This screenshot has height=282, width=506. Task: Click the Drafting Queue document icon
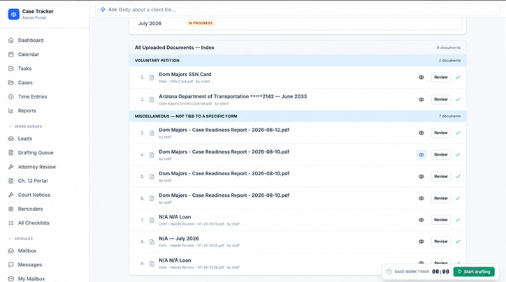click(11, 153)
